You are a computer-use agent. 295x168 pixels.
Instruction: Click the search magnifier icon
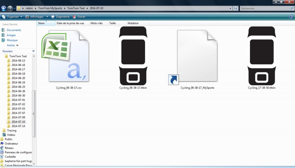tap(292, 8)
